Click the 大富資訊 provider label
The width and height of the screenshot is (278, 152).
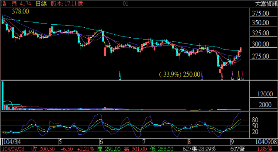pyautogui.click(x=266, y=4)
